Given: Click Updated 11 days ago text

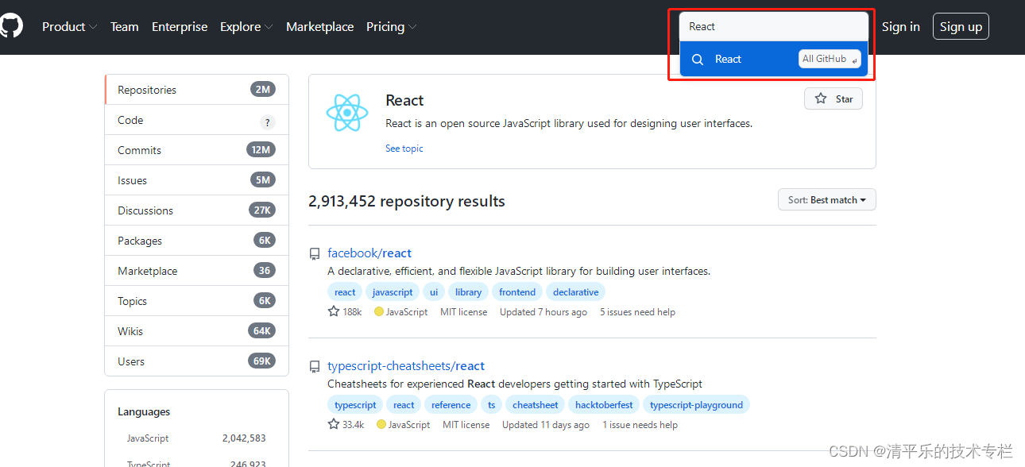Looking at the screenshot, I should pos(546,425).
